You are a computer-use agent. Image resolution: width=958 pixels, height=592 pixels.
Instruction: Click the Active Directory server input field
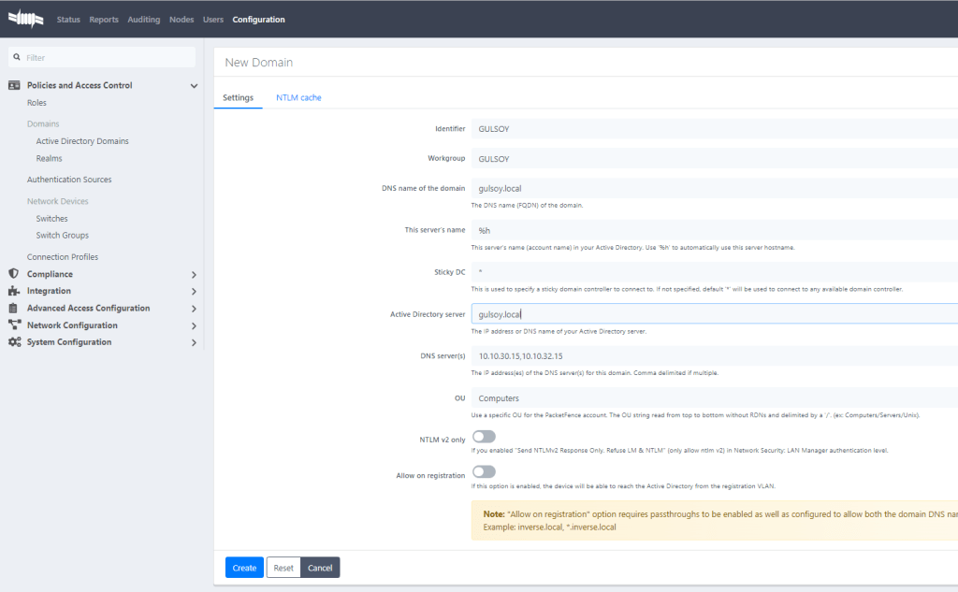711,314
